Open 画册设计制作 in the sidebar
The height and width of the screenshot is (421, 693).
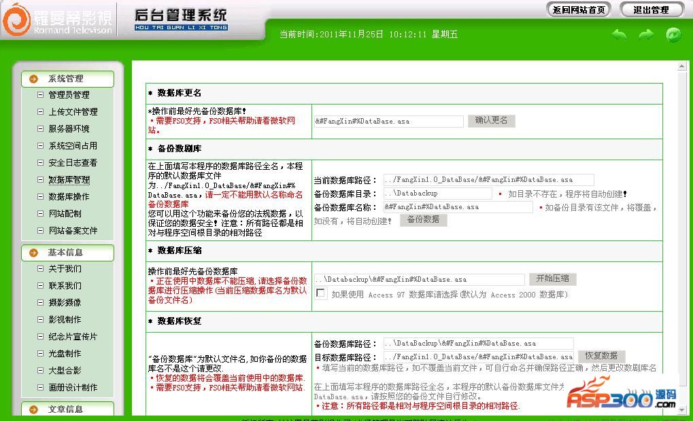73,388
